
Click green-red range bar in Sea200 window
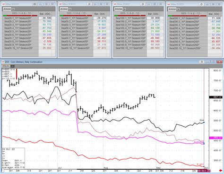coord(187,16)
